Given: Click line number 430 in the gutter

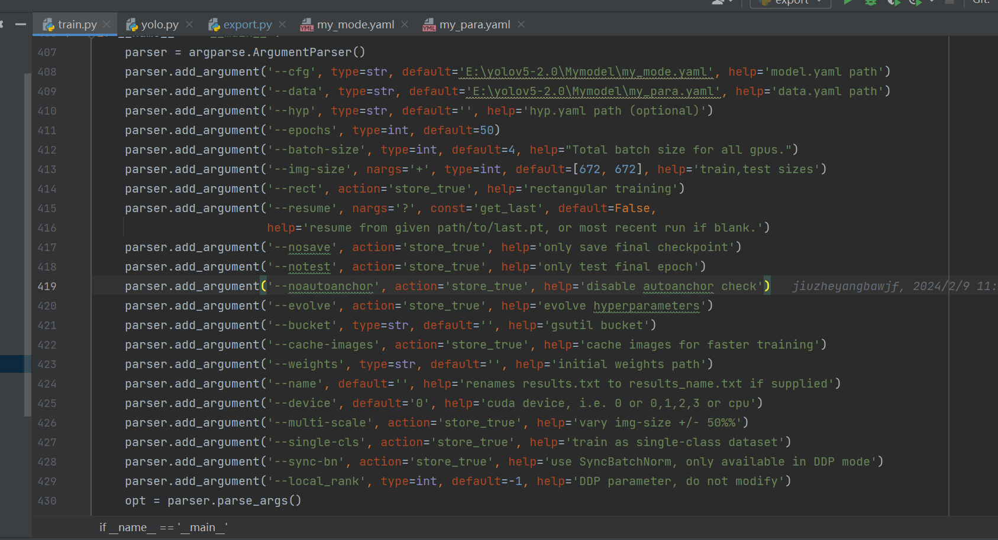Looking at the screenshot, I should coord(47,501).
